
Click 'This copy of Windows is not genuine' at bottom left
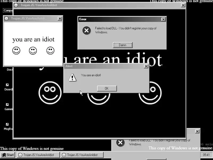point(32,149)
